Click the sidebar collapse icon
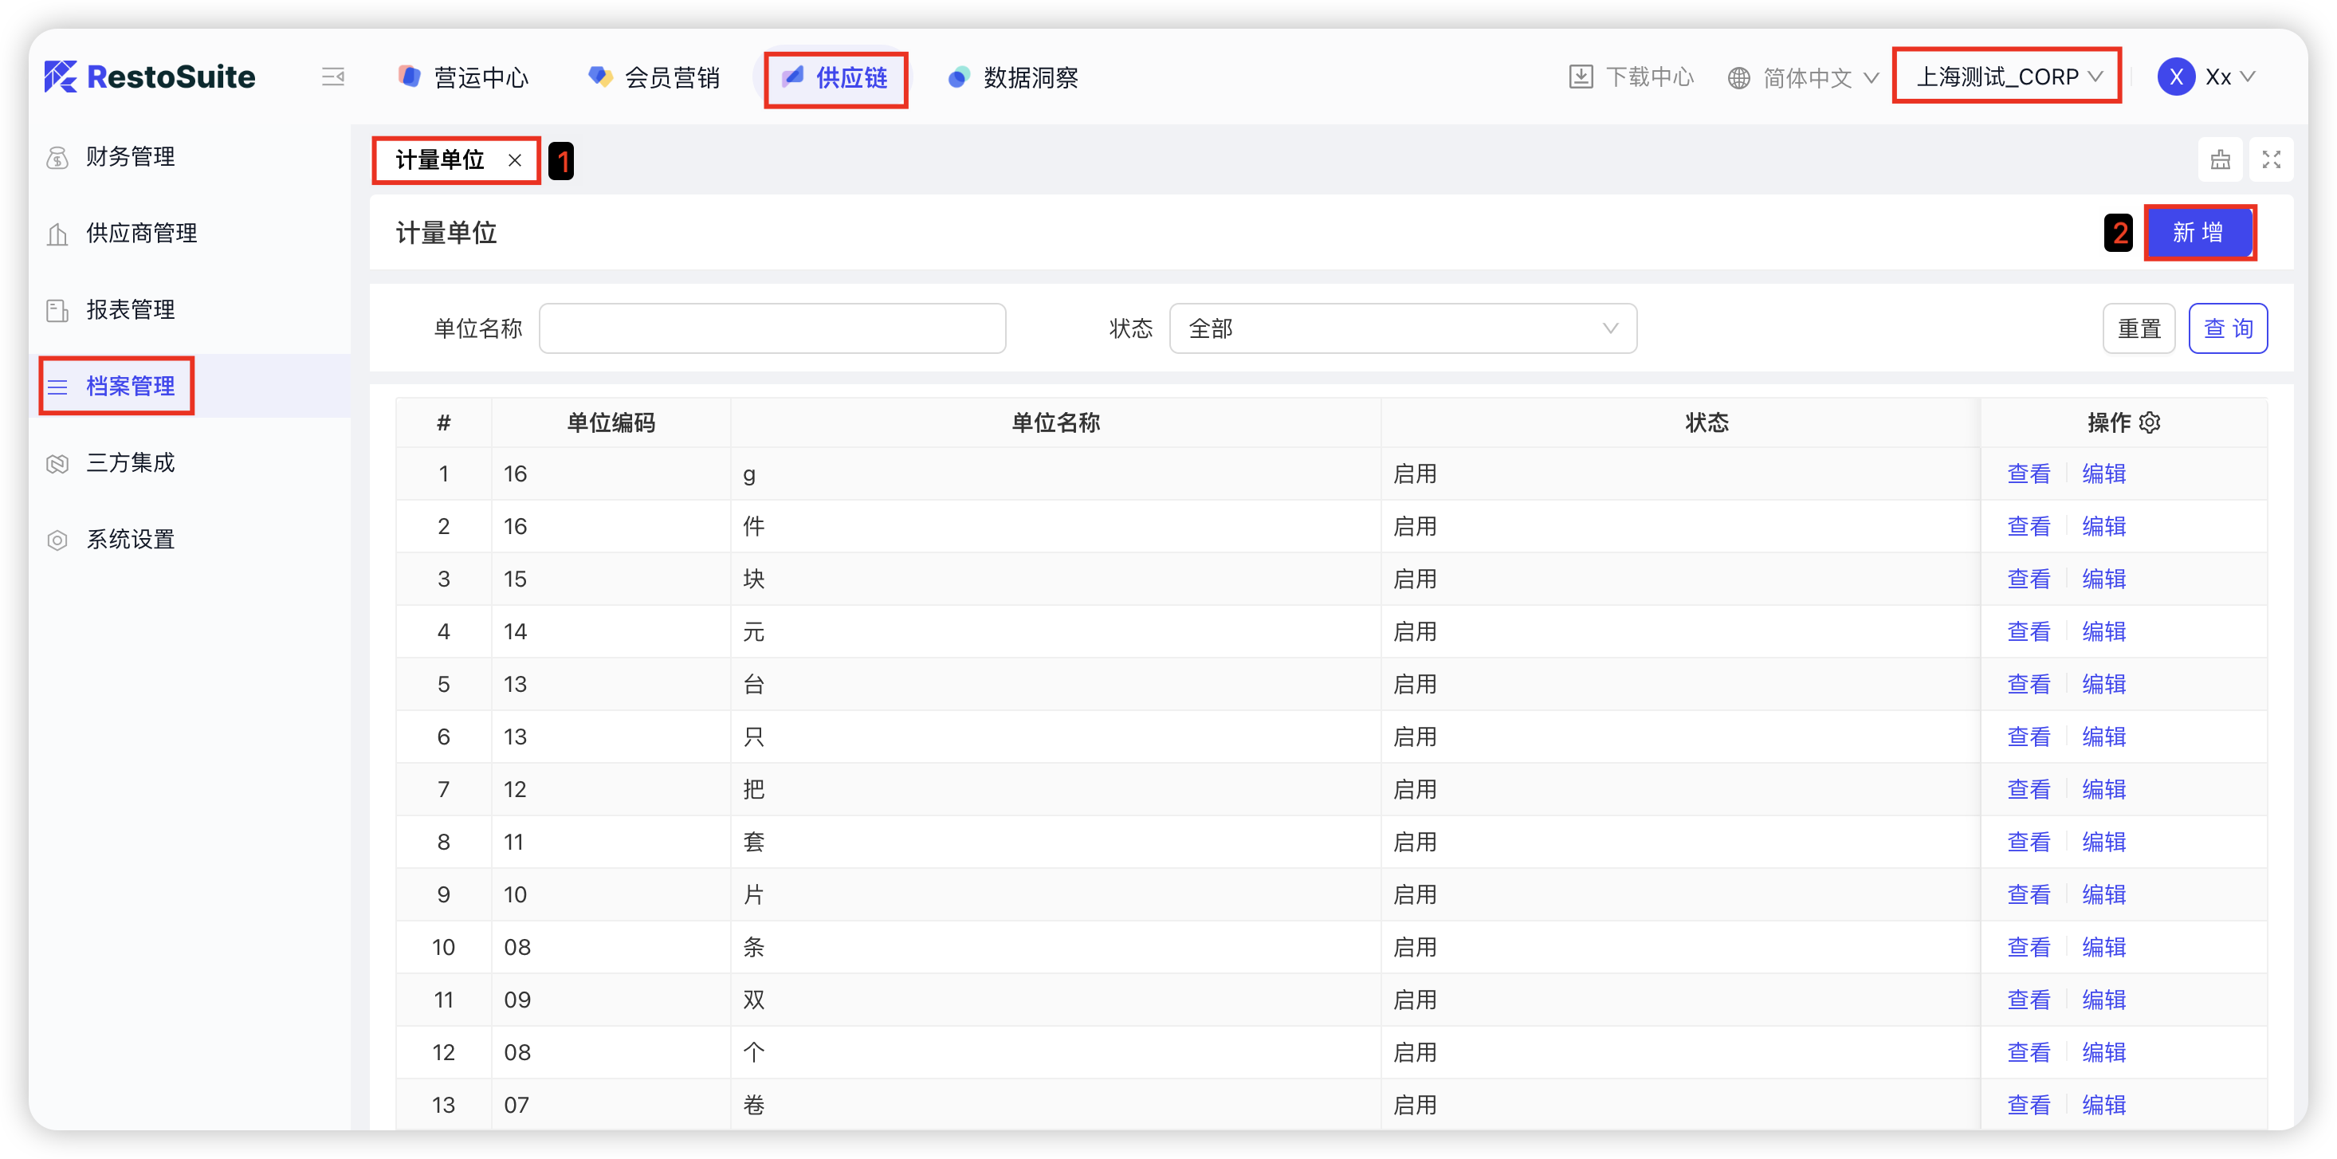2337x1159 pixels. click(x=333, y=77)
